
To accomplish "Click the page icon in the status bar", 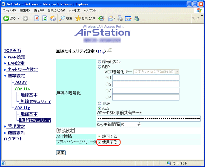I will (x=3, y=163).
